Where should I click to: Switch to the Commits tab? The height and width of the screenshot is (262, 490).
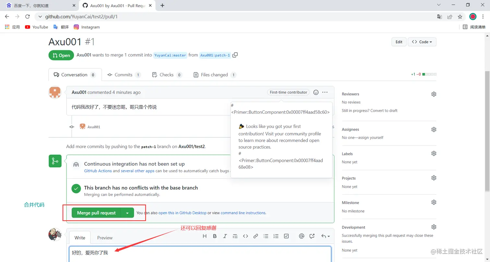[124, 75]
